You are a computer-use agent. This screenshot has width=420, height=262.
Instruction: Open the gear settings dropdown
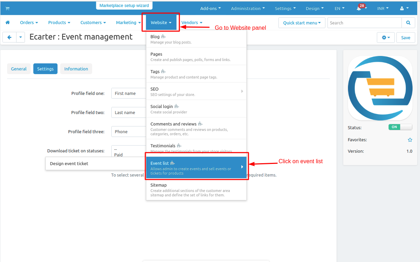click(x=386, y=38)
